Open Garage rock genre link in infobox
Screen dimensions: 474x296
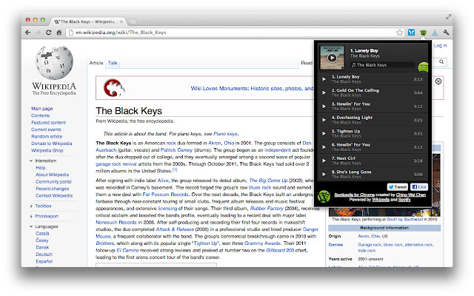tap(370, 245)
